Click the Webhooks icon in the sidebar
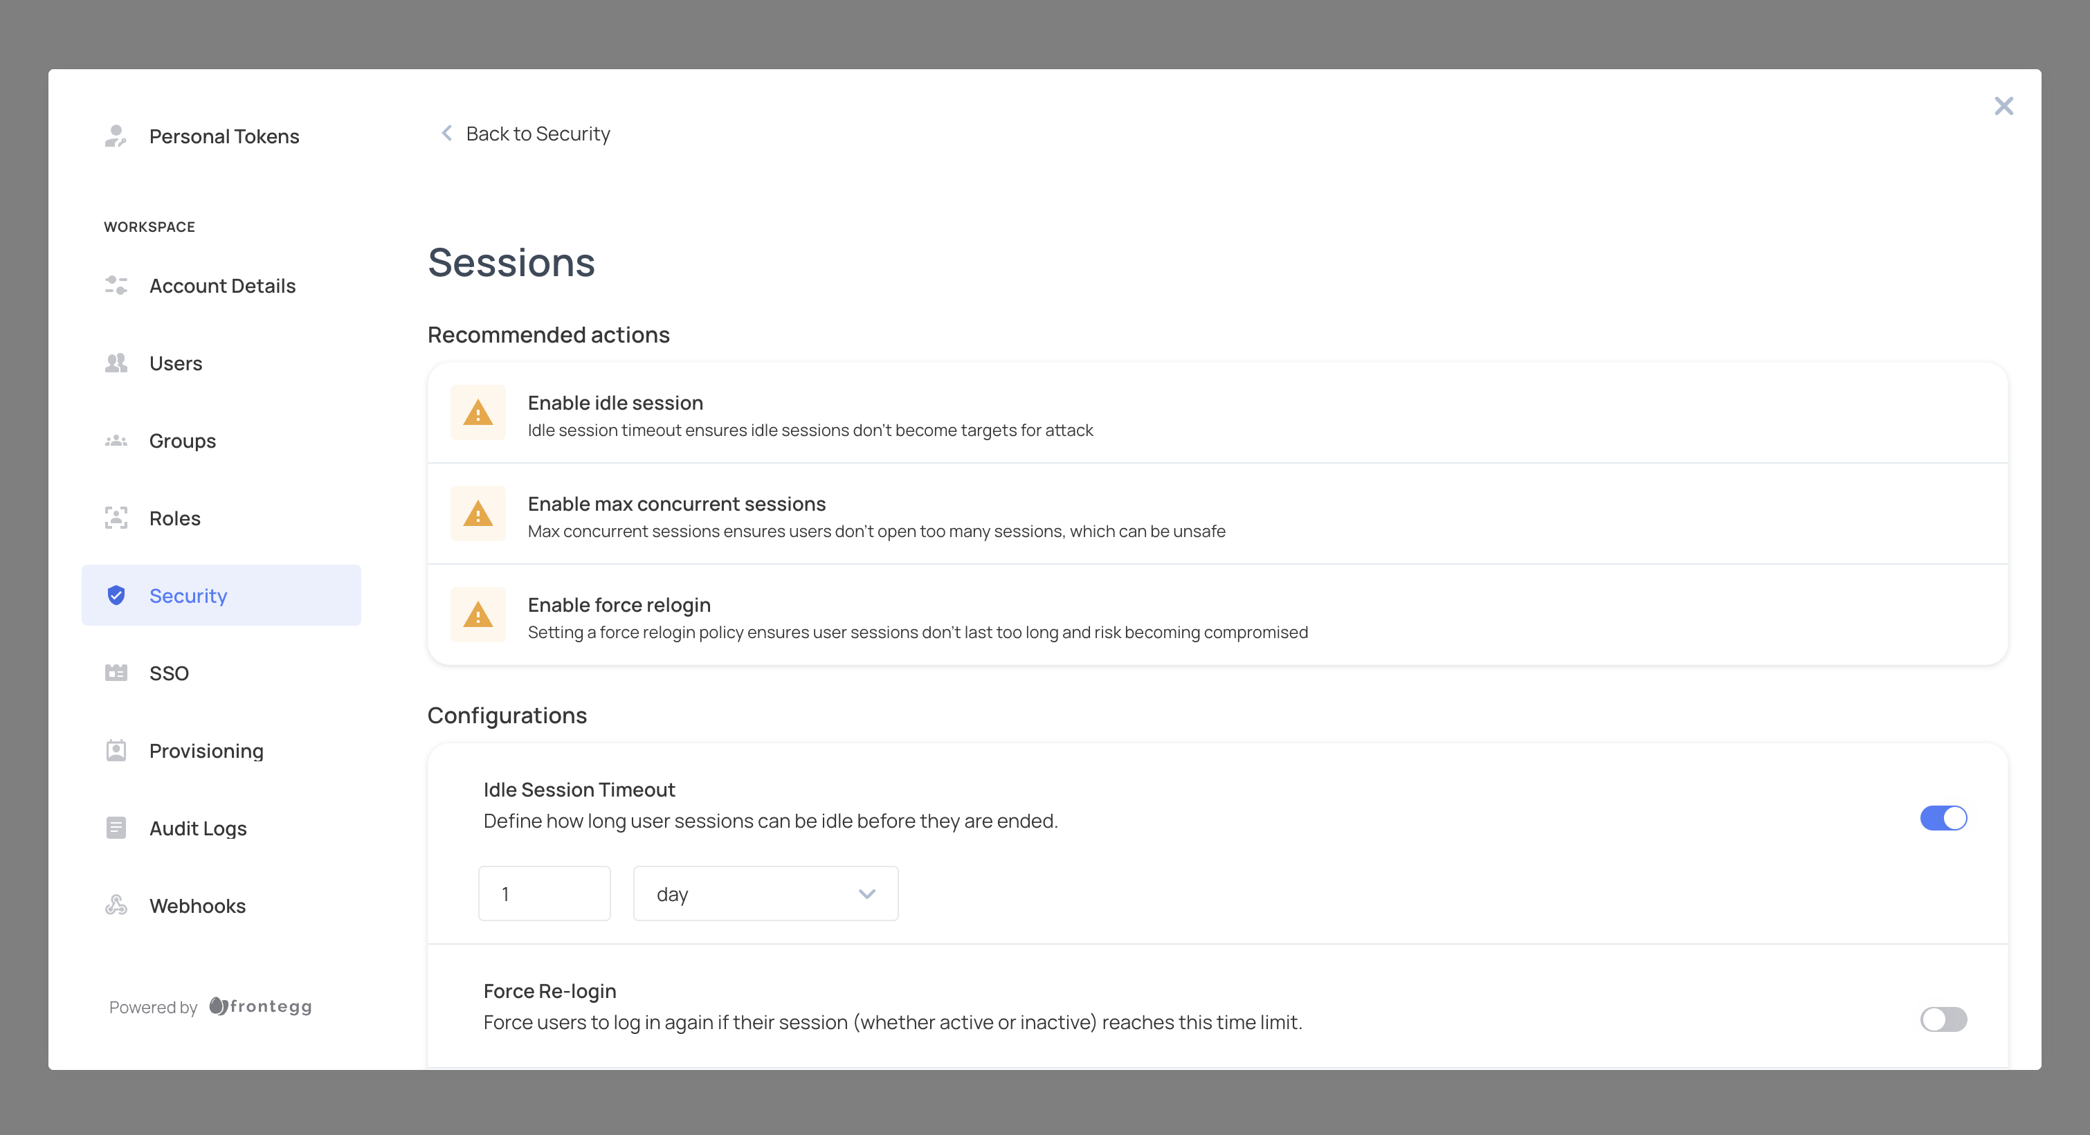This screenshot has width=2090, height=1135. point(116,905)
